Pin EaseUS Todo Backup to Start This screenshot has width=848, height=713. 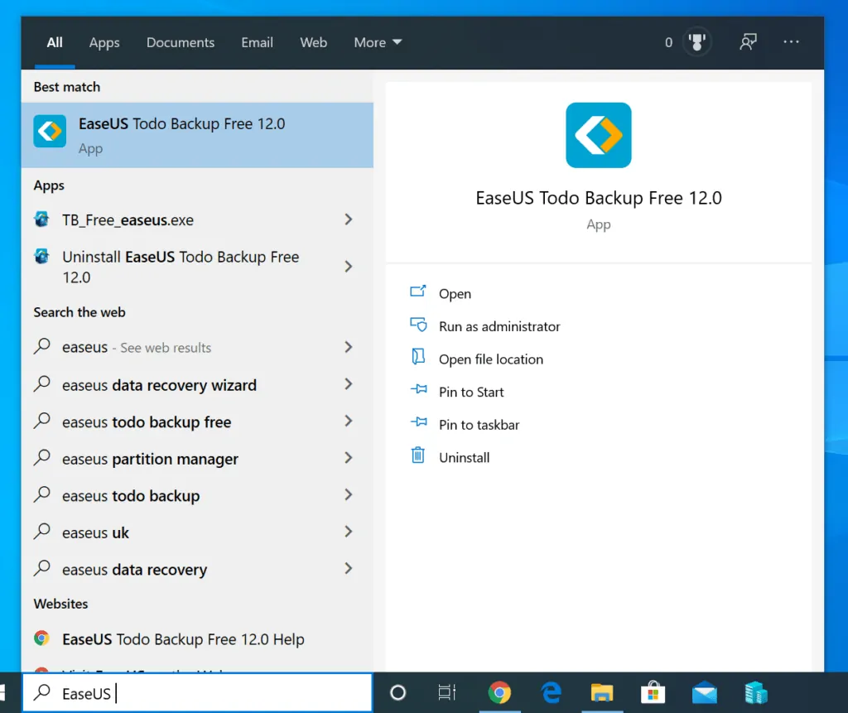click(x=417, y=391)
